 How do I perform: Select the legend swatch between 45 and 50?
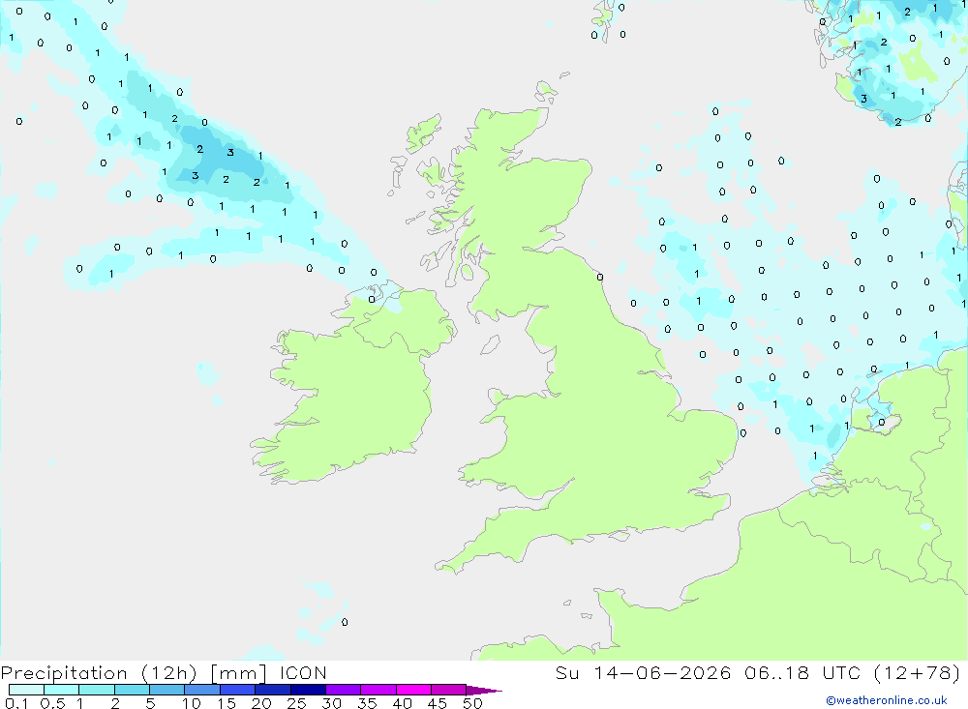(449, 690)
